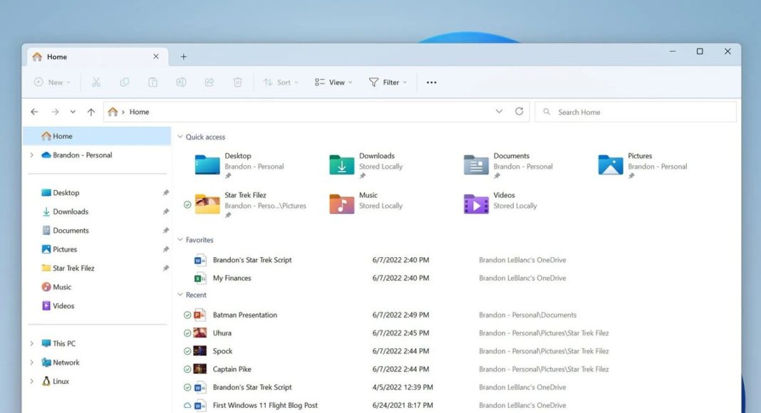Screen dimensions: 761x413
Task: Expand Network in the sidebar
Action: (x=32, y=362)
